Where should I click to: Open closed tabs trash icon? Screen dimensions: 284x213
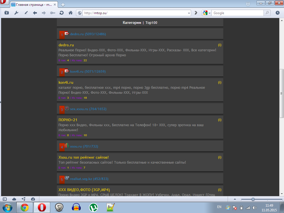point(248,4)
